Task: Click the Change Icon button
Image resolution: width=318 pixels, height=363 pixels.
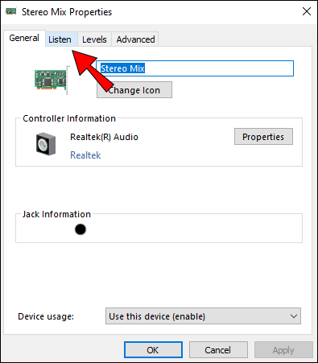Action: coord(134,90)
